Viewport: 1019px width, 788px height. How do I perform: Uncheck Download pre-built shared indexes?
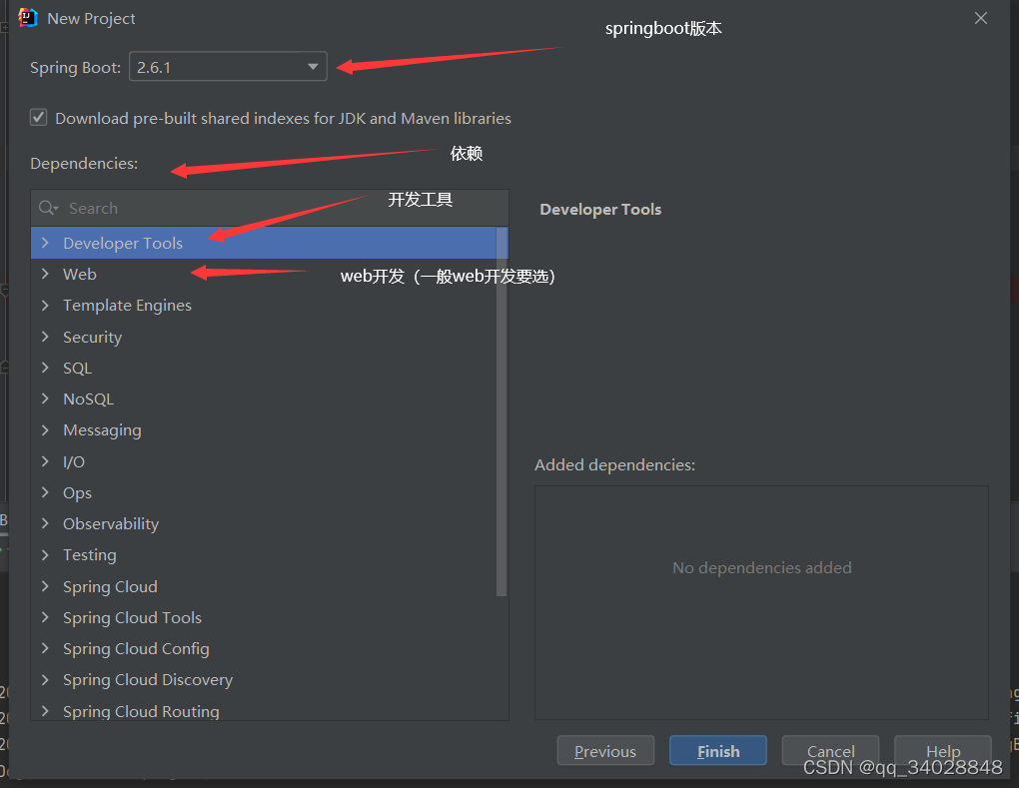(38, 117)
